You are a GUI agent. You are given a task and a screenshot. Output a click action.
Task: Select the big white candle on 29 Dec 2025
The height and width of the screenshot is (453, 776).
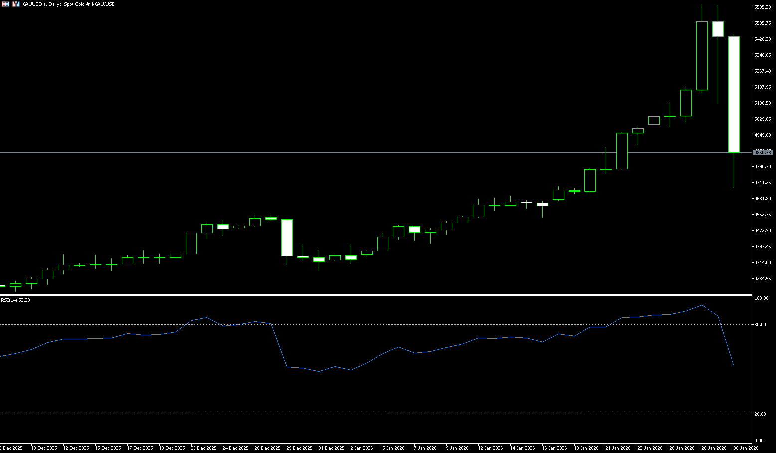coord(287,238)
